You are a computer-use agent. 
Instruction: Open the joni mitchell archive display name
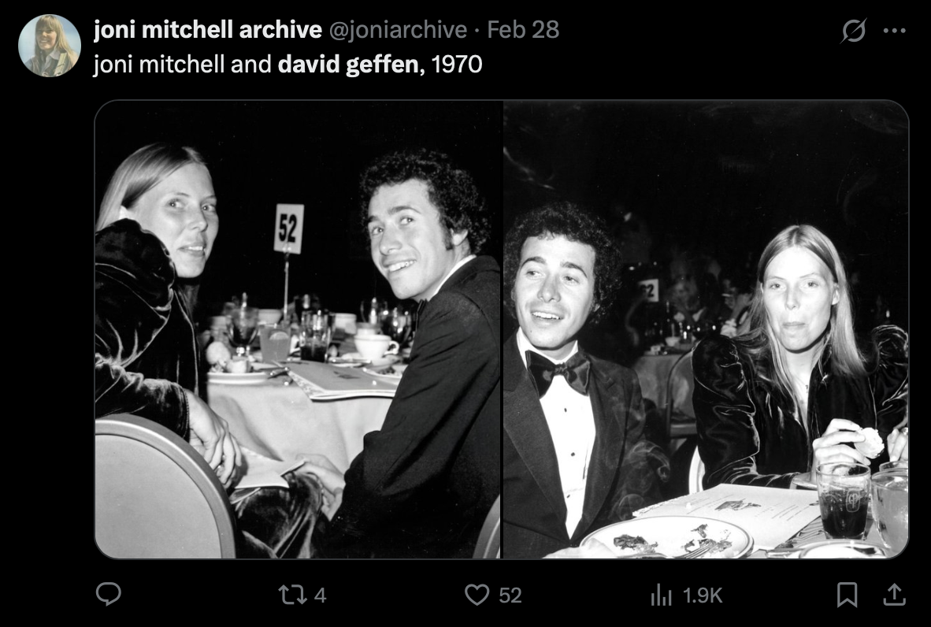[207, 30]
